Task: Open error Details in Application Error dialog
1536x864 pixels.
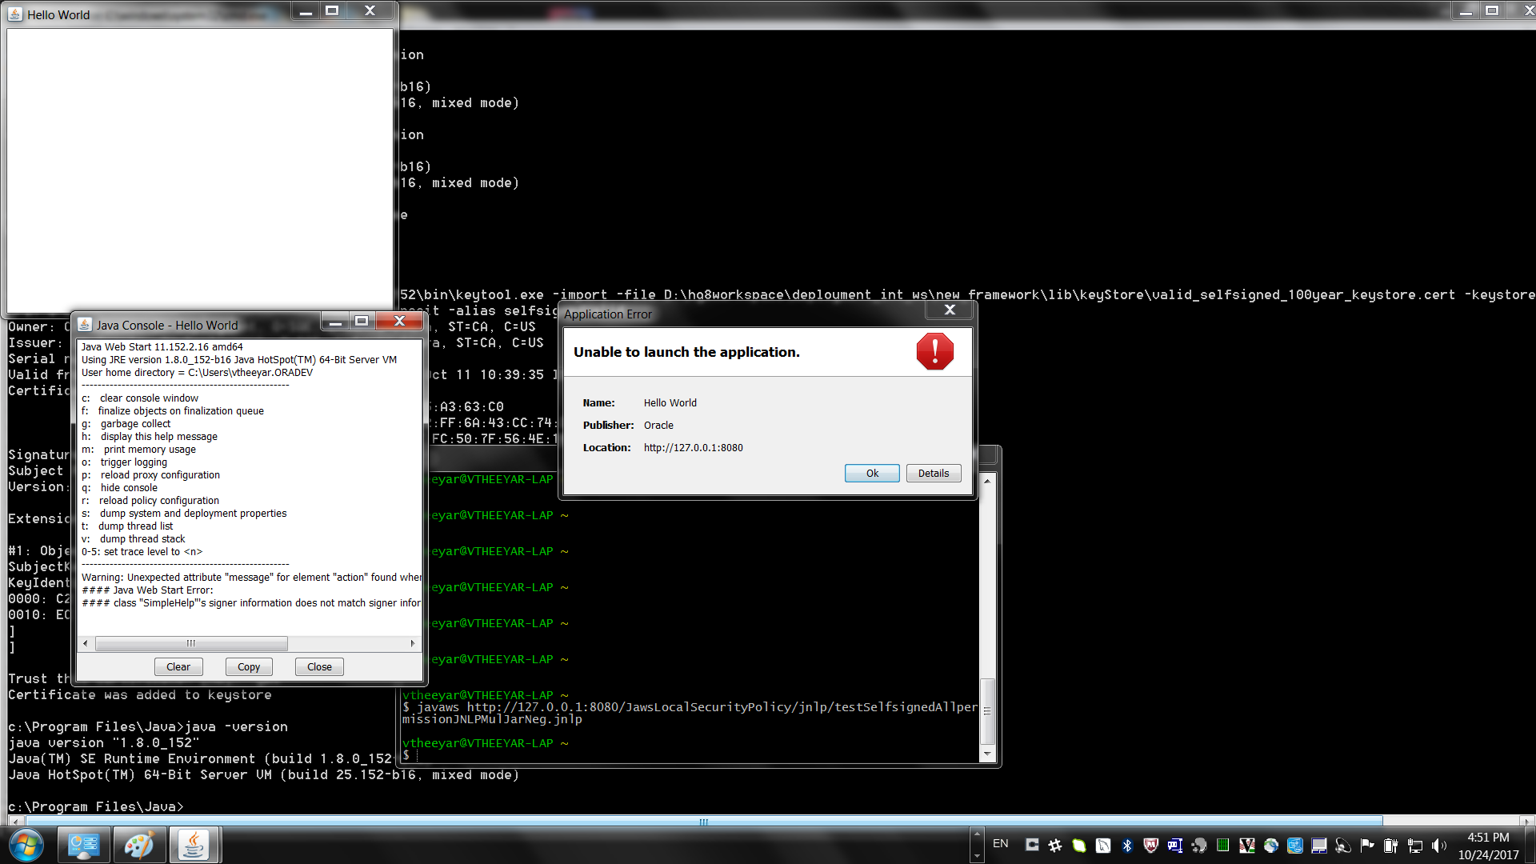Action: click(933, 474)
